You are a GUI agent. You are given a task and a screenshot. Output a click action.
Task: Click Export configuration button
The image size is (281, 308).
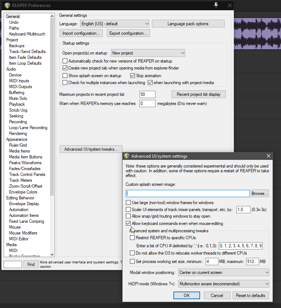[128, 33]
